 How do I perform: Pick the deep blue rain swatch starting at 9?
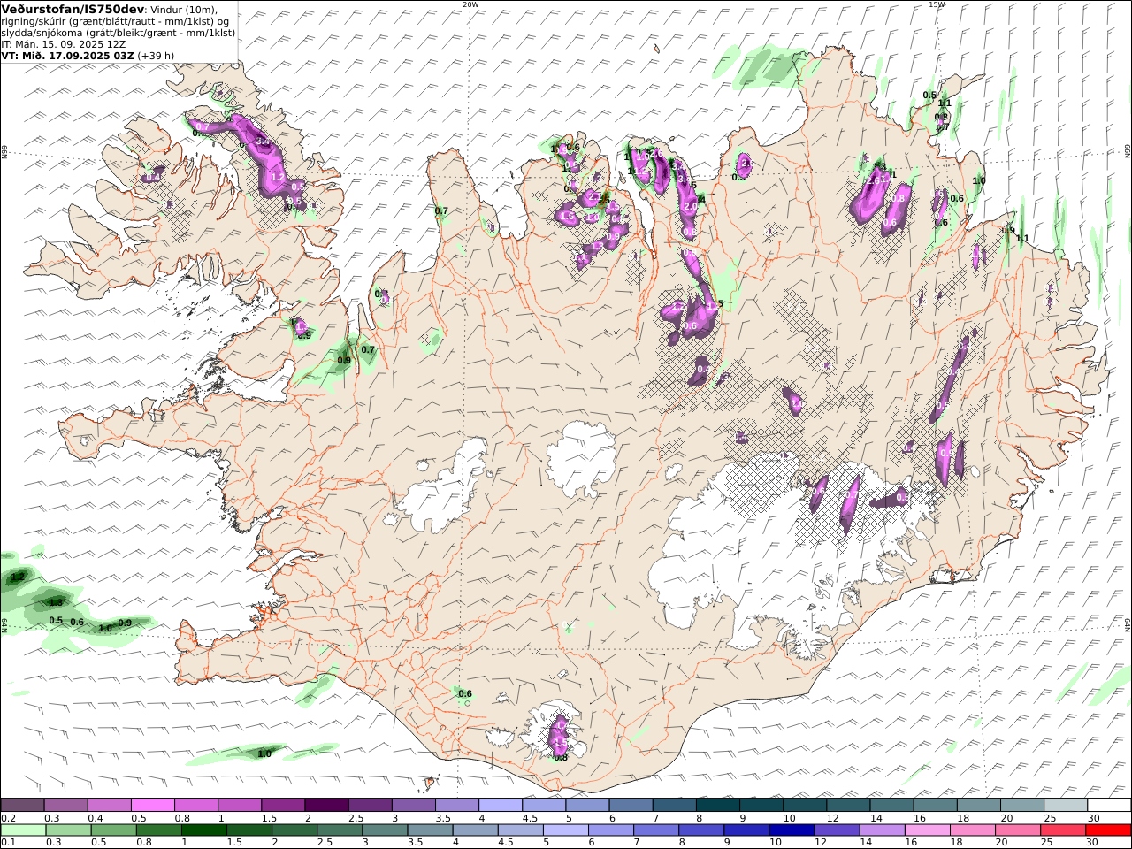click(746, 830)
